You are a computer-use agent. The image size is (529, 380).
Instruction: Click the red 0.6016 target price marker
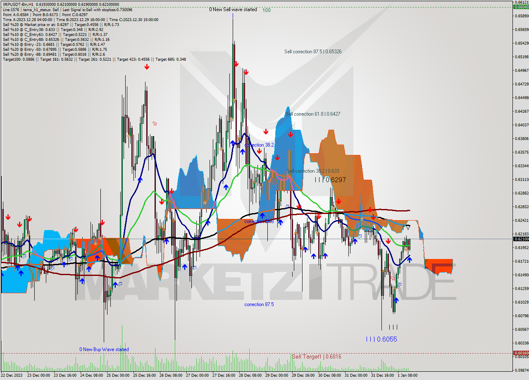coord(521,353)
